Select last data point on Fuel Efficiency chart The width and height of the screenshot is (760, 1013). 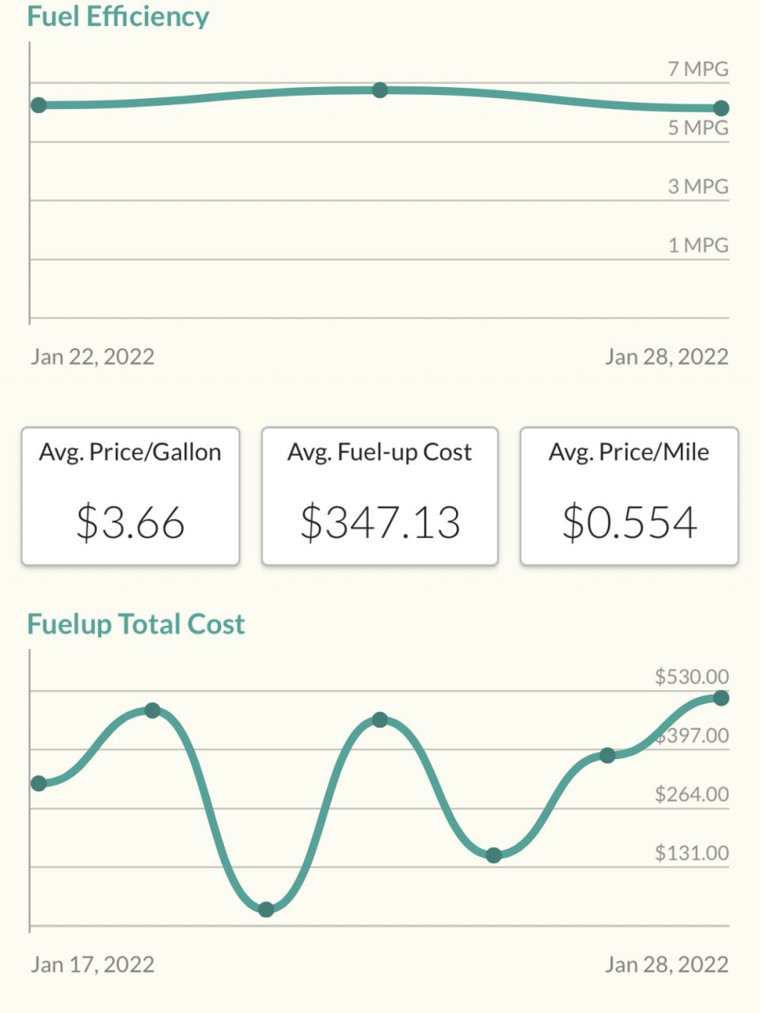[x=721, y=108]
